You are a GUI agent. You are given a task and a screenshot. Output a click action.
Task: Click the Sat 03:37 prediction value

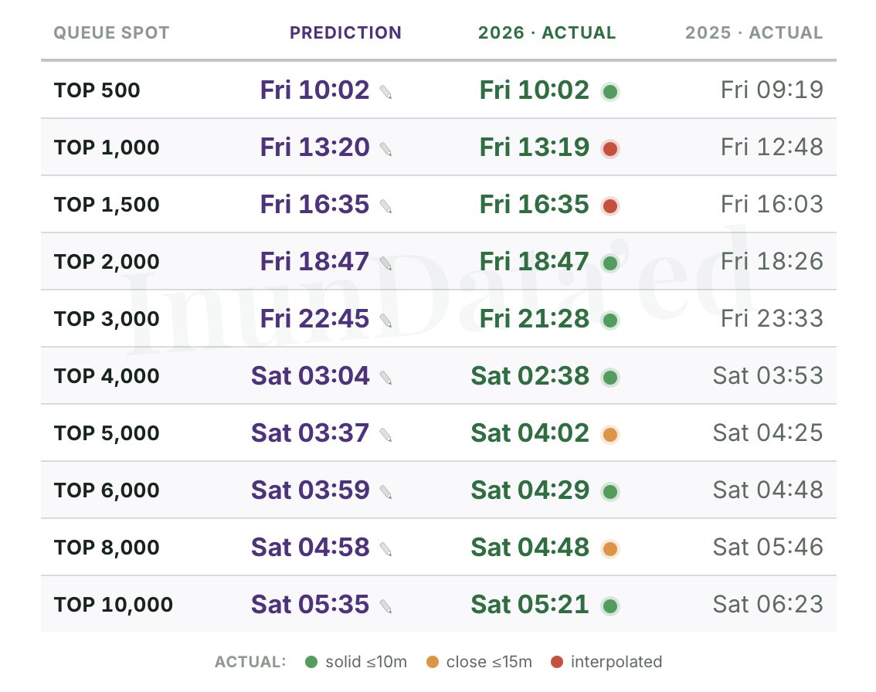pyautogui.click(x=310, y=432)
